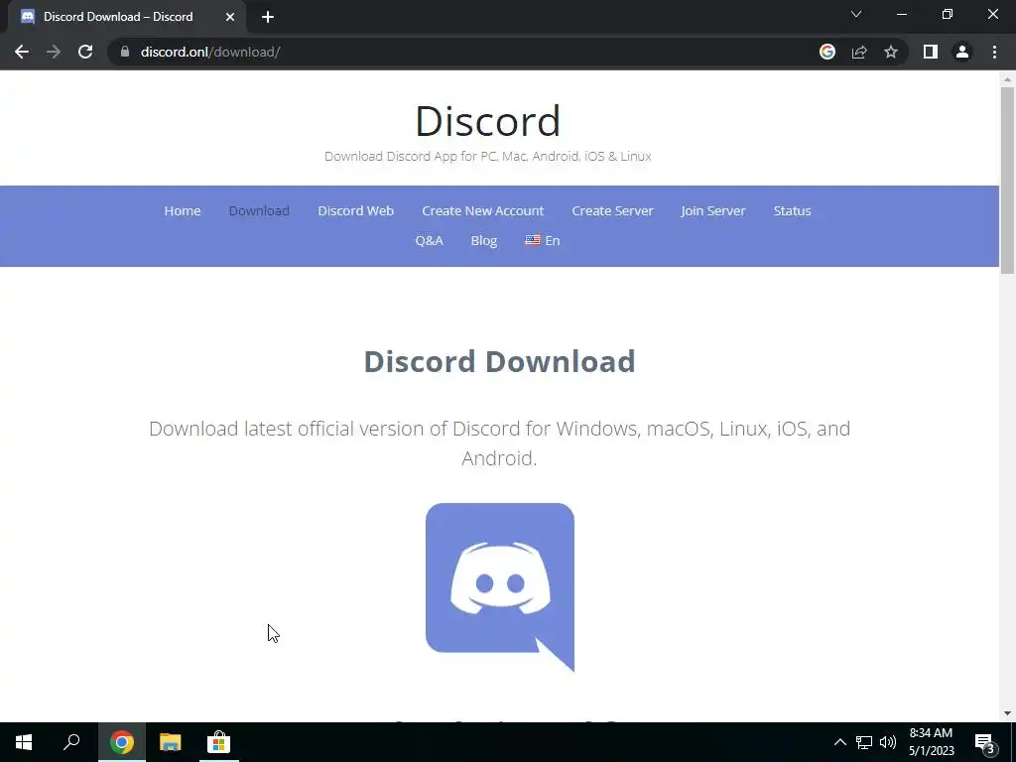Open the volume tray icon
This screenshot has width=1016, height=762.
[x=888, y=742]
